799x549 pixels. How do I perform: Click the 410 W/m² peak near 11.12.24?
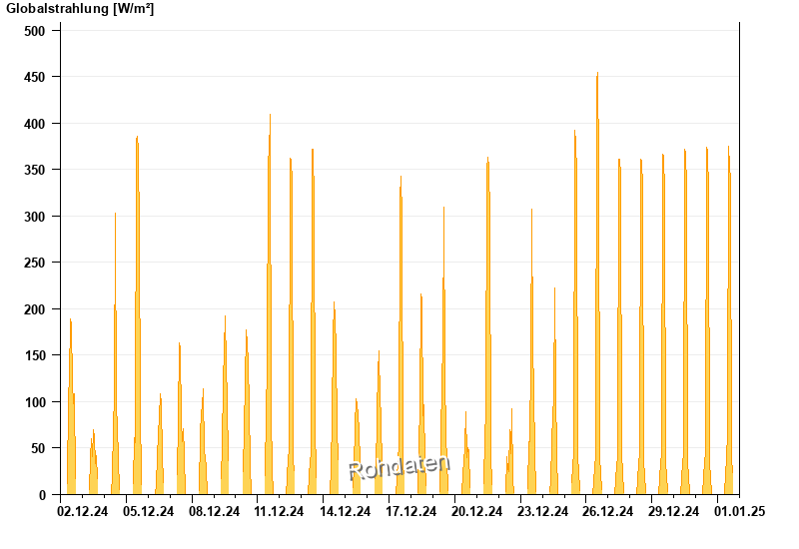[x=270, y=304]
